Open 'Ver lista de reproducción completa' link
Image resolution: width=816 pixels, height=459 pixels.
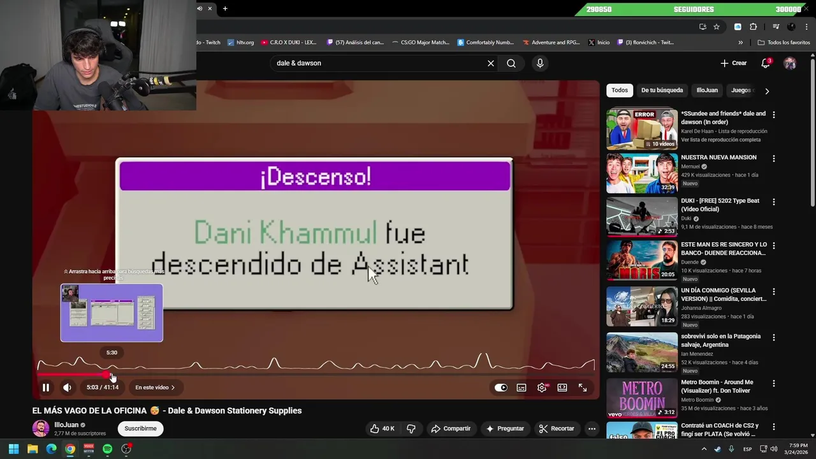721,140
